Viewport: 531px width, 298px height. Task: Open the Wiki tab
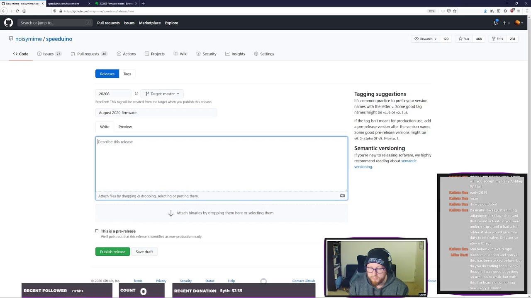point(180,54)
